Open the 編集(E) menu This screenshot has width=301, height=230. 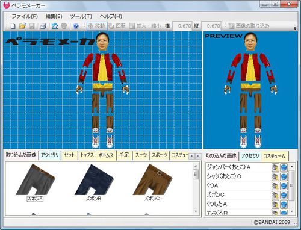54,16
